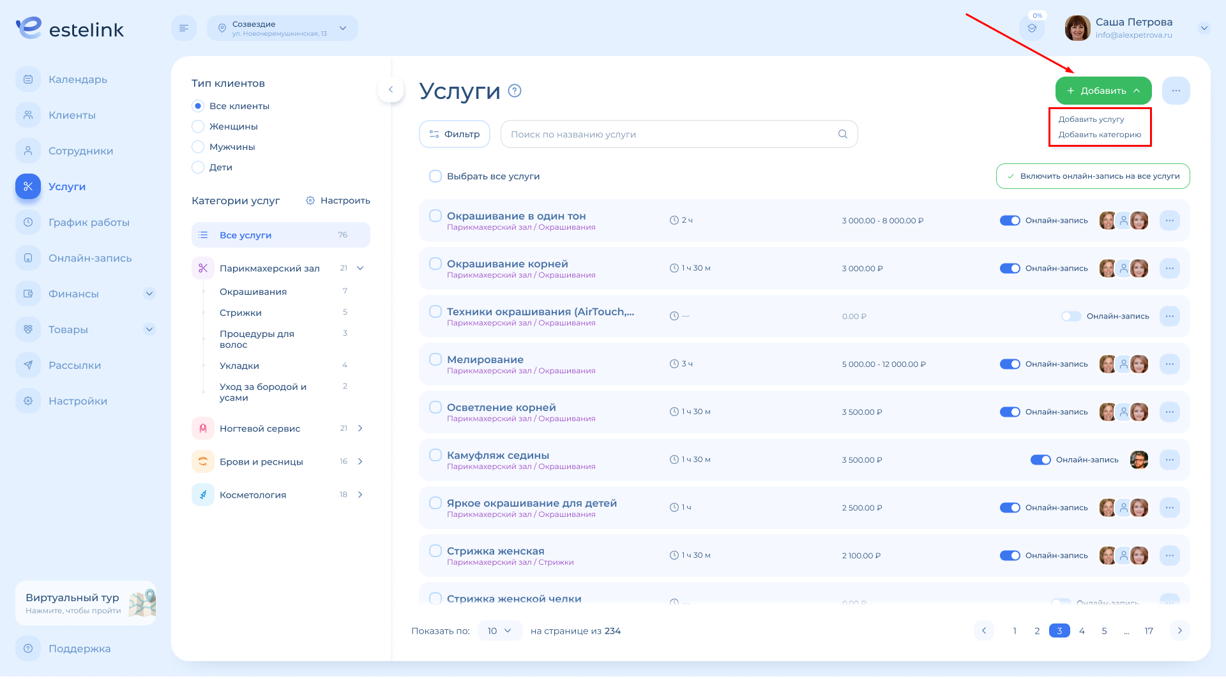
Task: Click the service name search field
Action: point(670,134)
